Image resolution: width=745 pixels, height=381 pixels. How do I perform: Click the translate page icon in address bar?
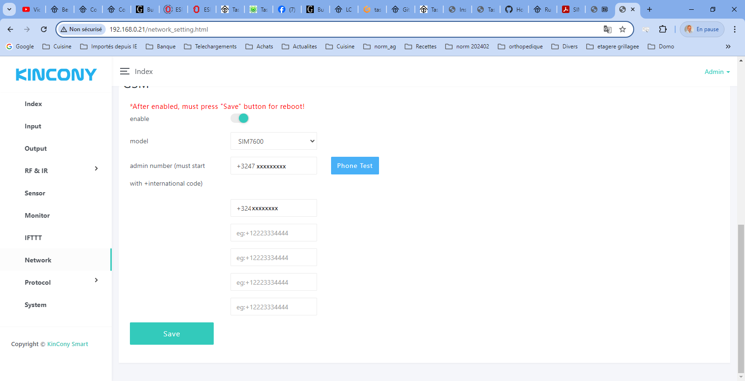[x=607, y=29]
